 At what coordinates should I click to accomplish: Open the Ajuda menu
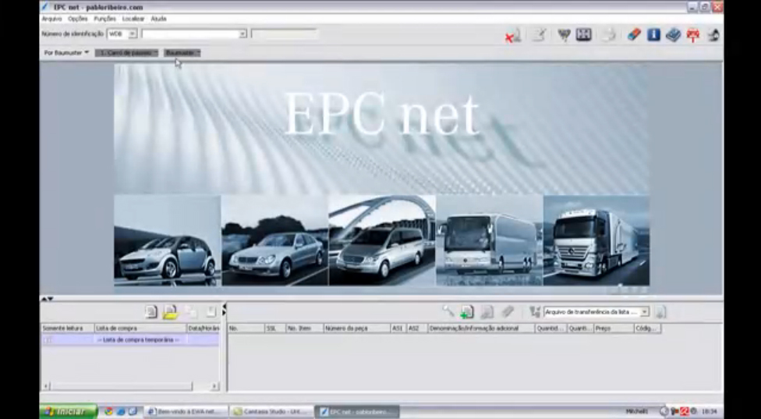click(x=159, y=19)
